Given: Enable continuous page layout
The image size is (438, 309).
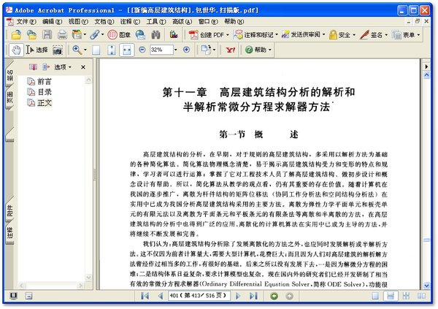Looking at the screenshot, I should [x=391, y=296].
